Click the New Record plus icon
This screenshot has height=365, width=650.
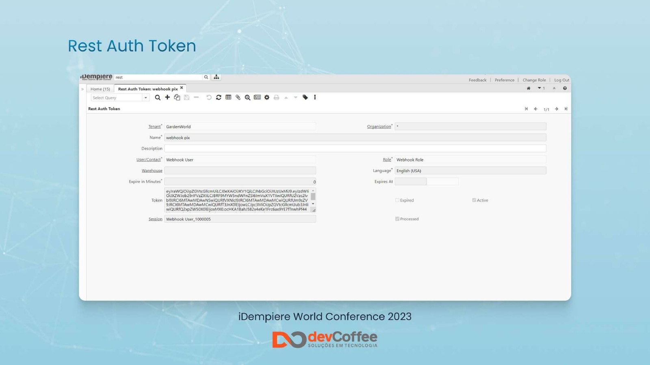167,97
